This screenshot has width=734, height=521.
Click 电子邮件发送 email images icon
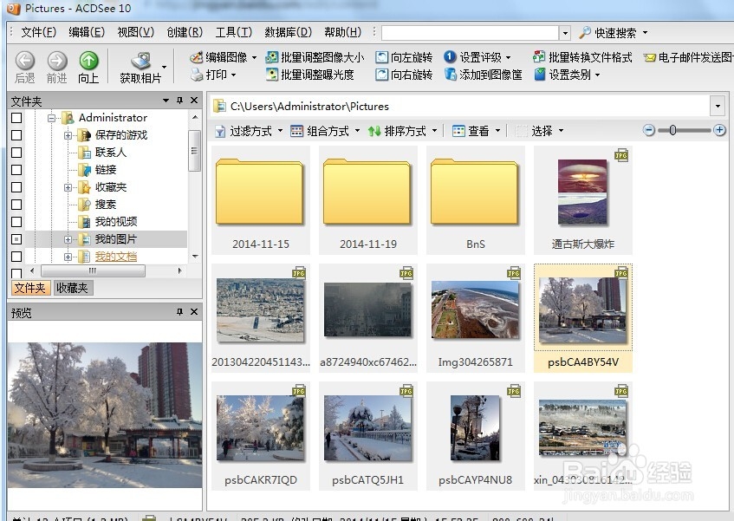pos(649,57)
